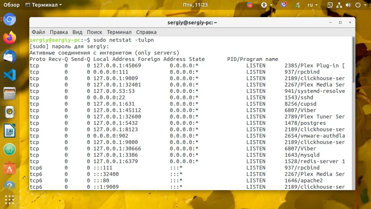
Task: Open the Вид menu
Action: coord(77,32)
